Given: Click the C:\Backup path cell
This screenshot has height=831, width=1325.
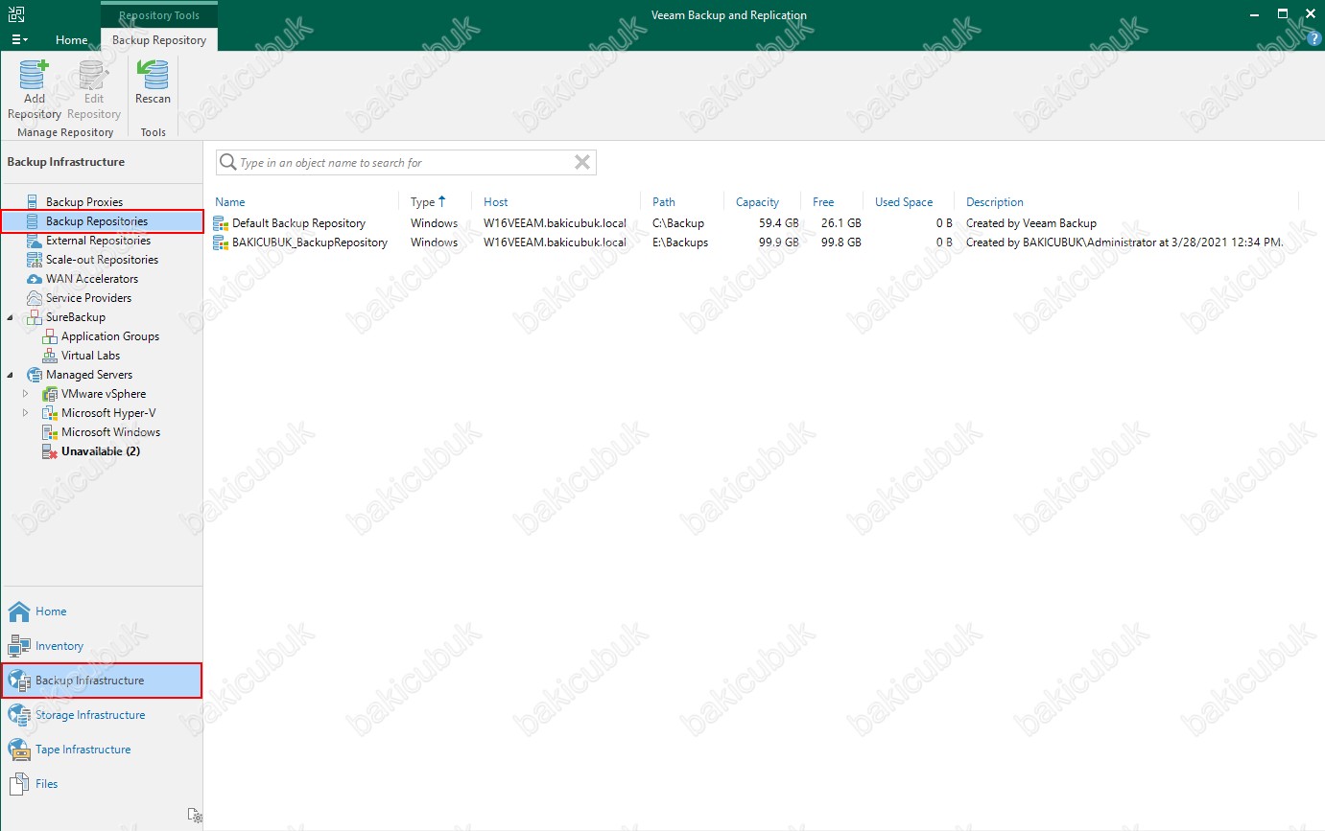Looking at the screenshot, I should pos(678,223).
